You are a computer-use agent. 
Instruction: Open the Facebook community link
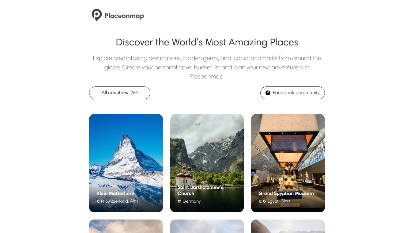[292, 93]
